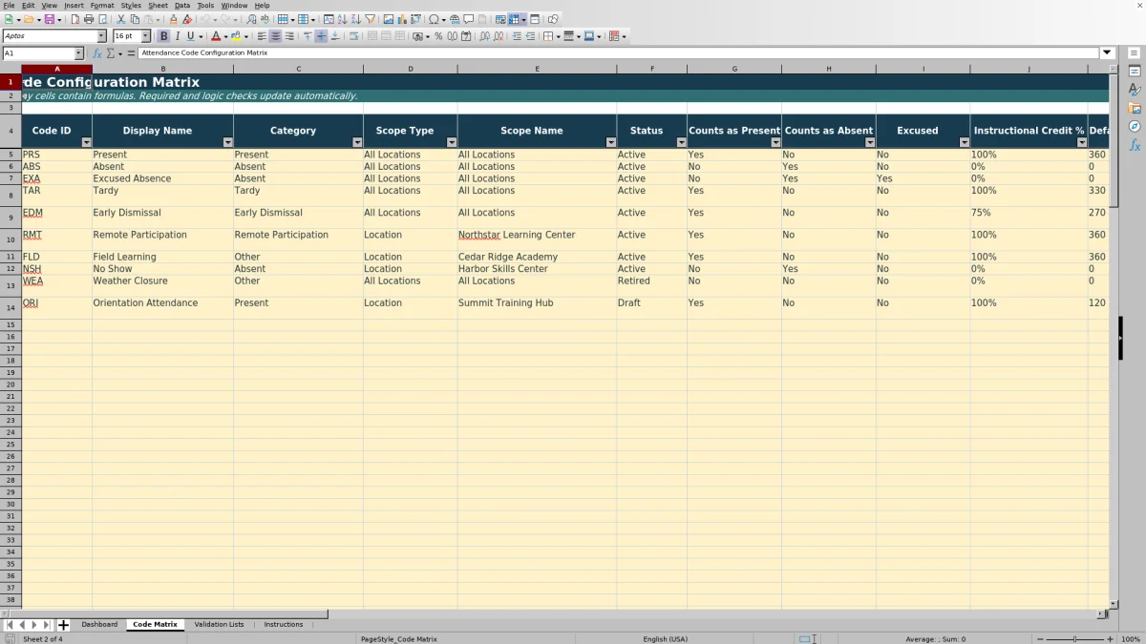Toggle Align Left

point(262,36)
